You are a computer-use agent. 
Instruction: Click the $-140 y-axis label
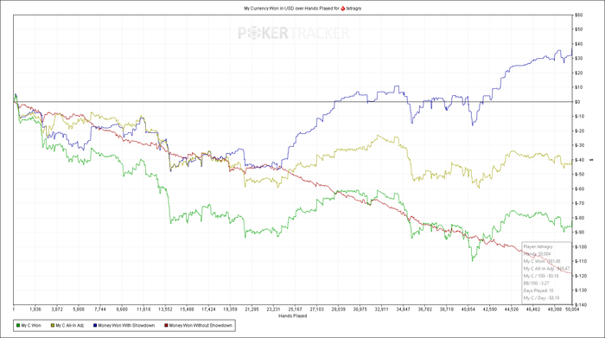580,305
